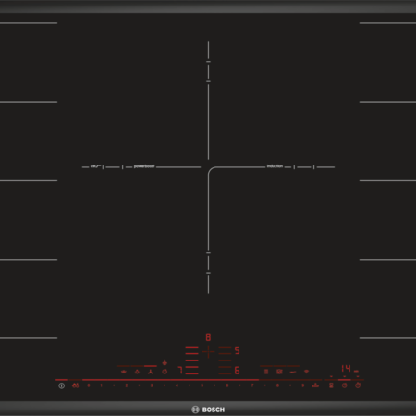This screenshot has width=416, height=416.
Task: Tap the main power on/off icon
Action: point(61,385)
